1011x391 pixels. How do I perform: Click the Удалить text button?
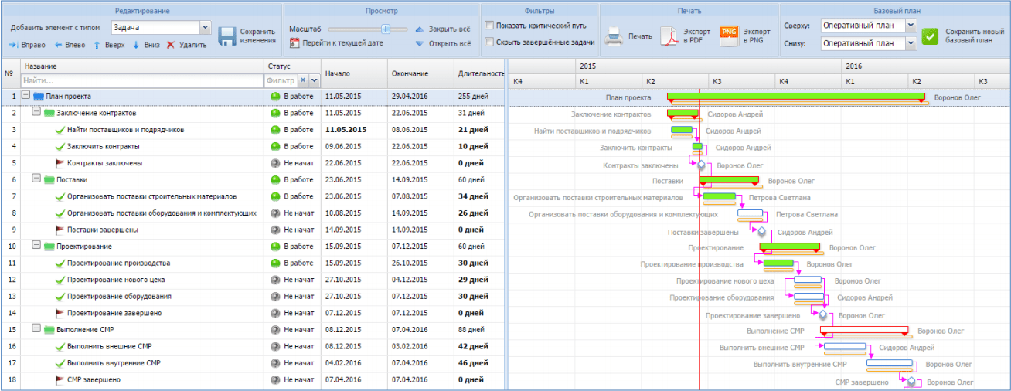click(x=192, y=45)
